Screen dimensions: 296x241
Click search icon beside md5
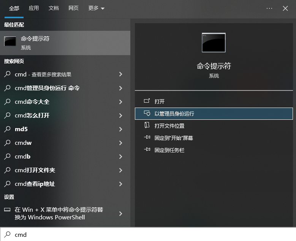pos(7,129)
